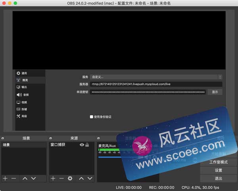The width and height of the screenshot is (238, 191).
Task: Select the Stream (推流) settings tab
Action: click(30, 80)
